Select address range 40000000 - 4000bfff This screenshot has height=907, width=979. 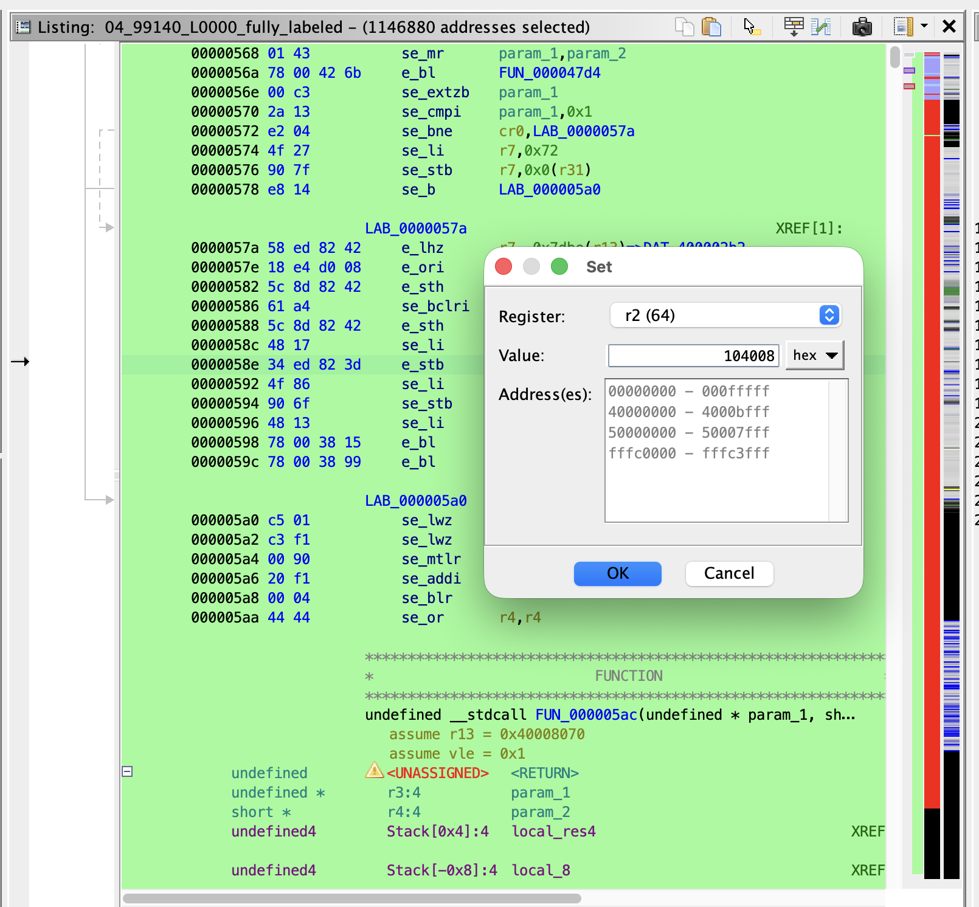(689, 412)
